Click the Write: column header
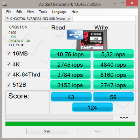This screenshot has height=140, width=140. click(x=102, y=28)
